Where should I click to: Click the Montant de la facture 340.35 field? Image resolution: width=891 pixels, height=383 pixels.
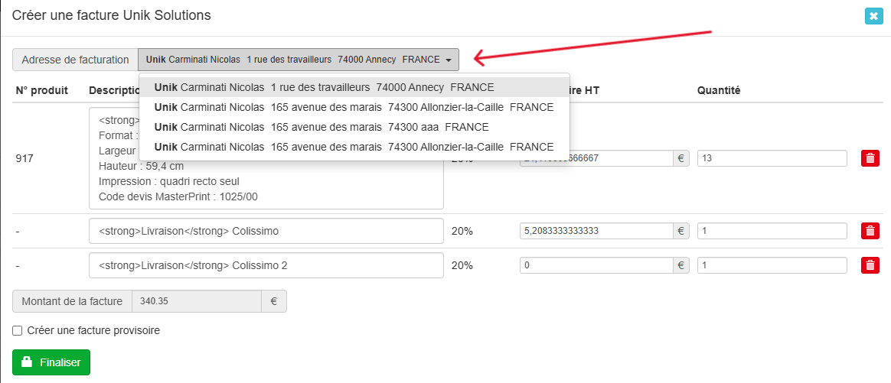point(197,301)
